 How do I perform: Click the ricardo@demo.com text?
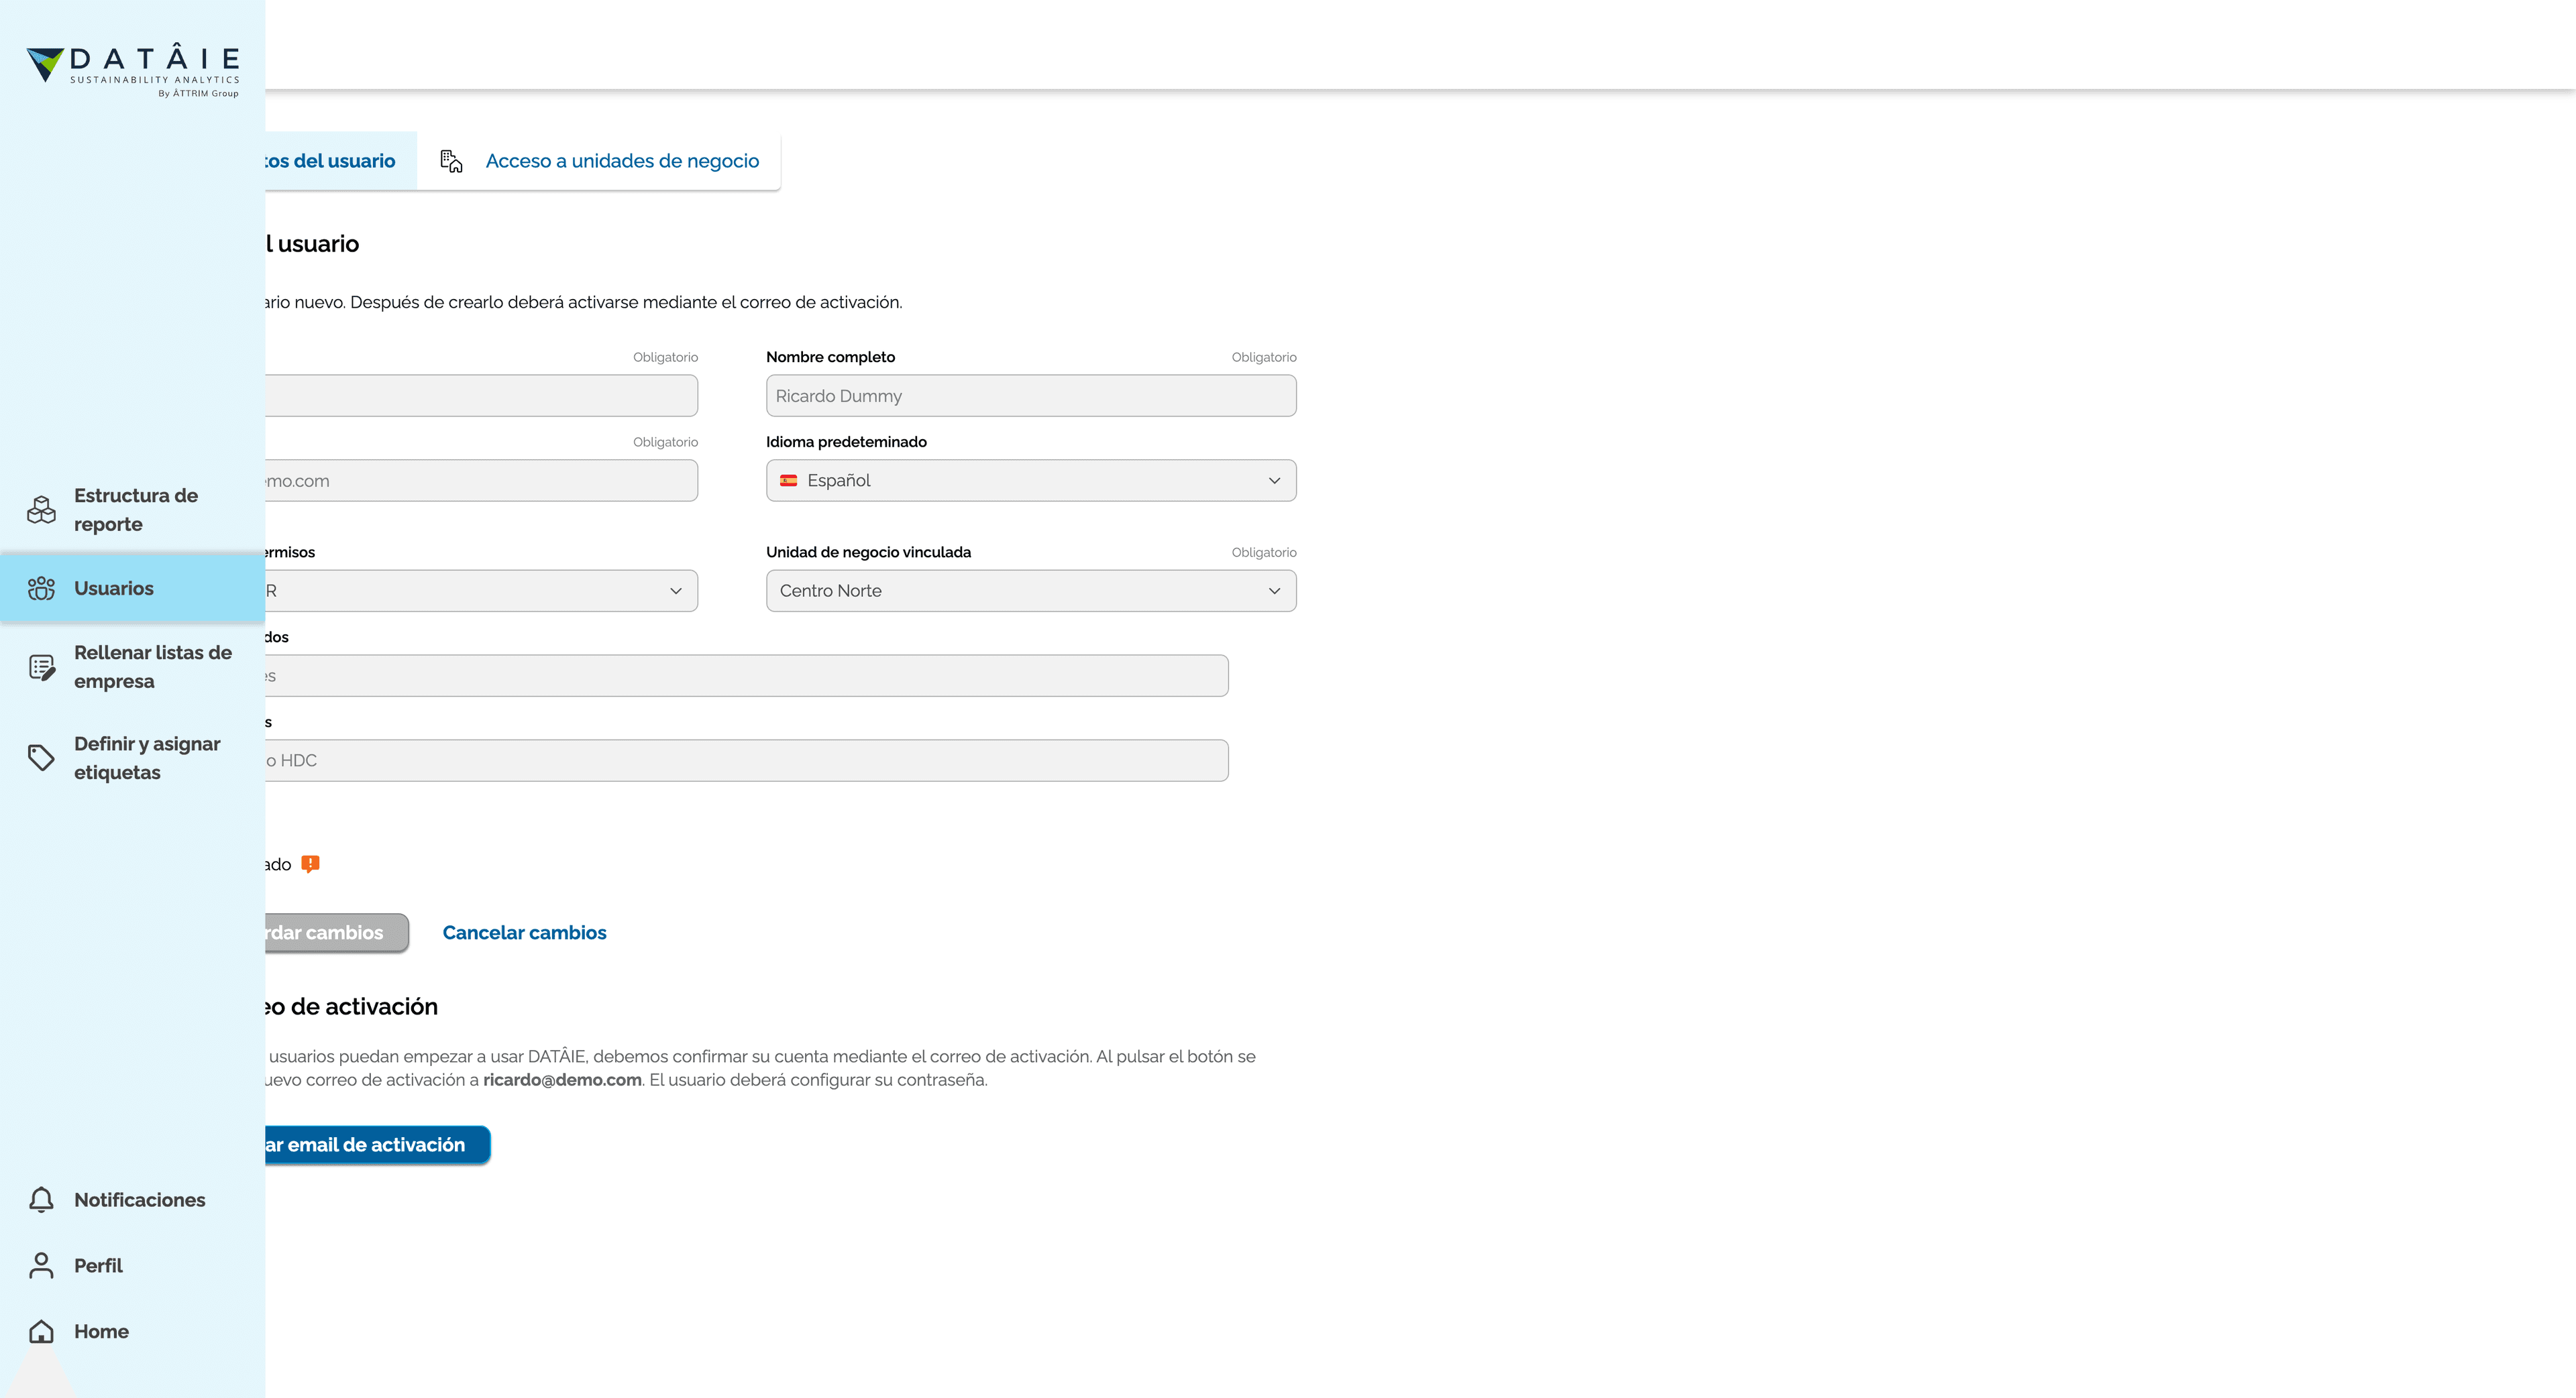pos(562,1080)
